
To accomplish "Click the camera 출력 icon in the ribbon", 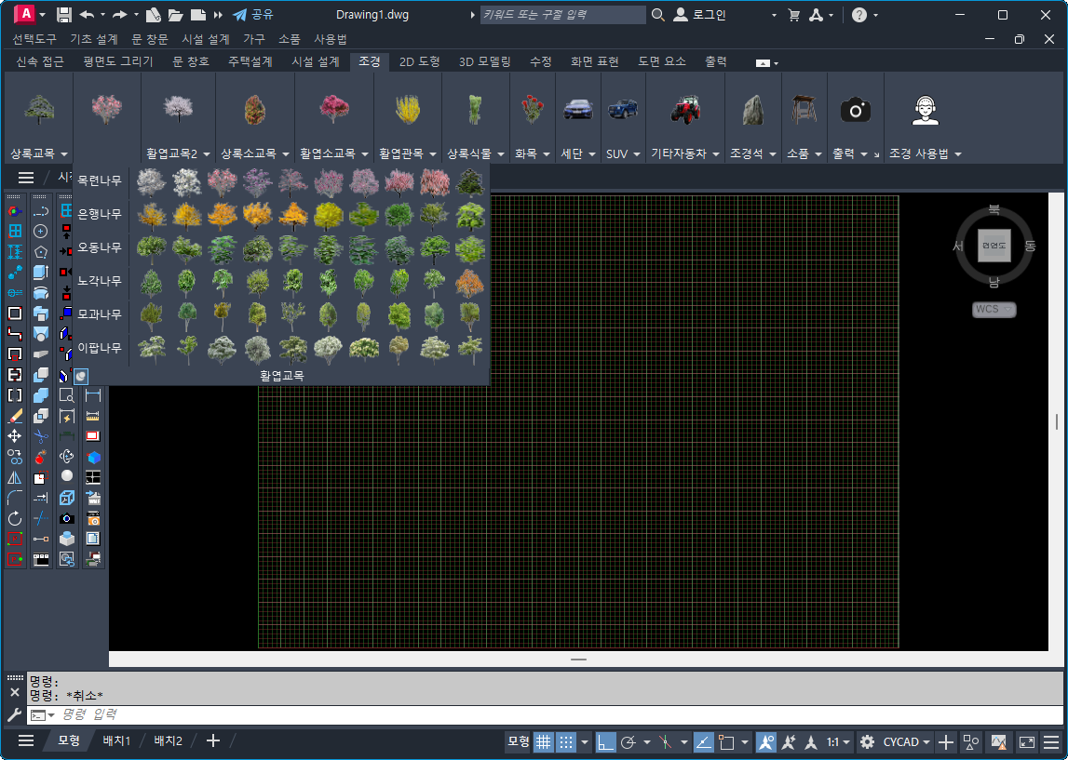I will point(855,111).
